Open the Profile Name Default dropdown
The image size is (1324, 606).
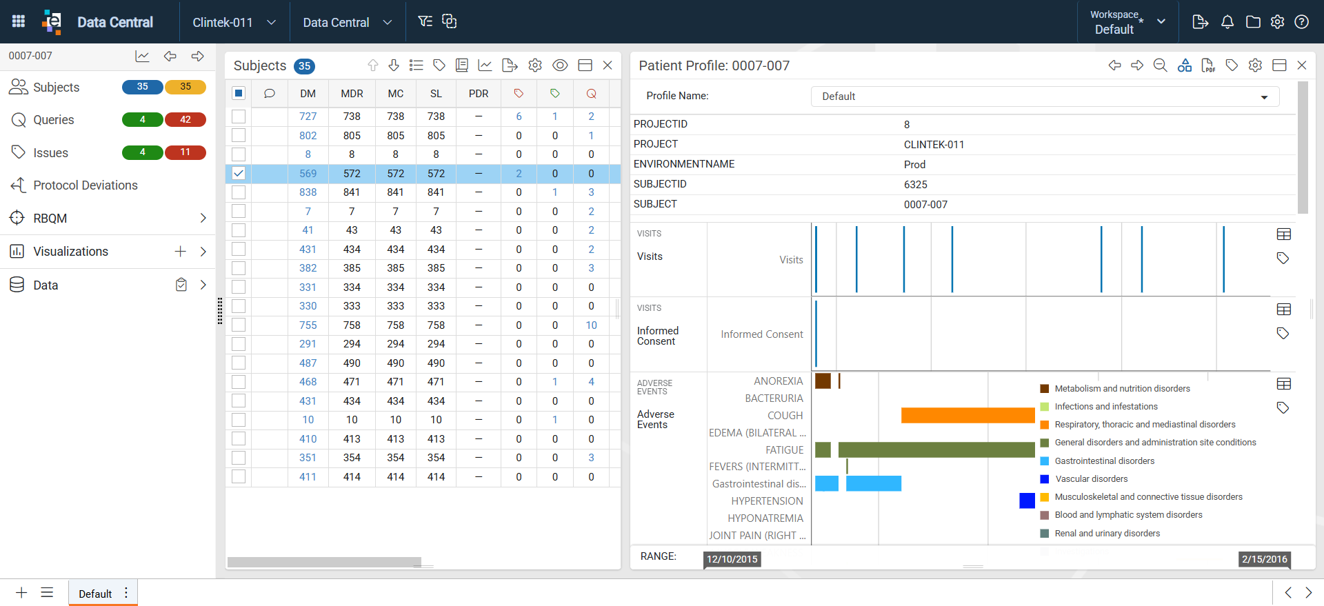(x=1045, y=97)
